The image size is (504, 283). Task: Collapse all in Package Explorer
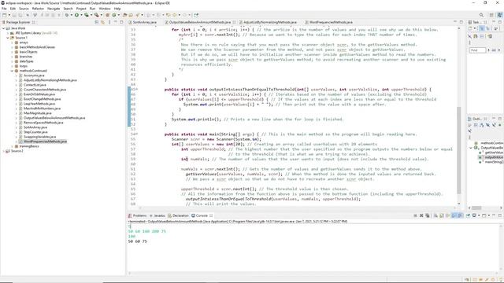(x=96, y=22)
